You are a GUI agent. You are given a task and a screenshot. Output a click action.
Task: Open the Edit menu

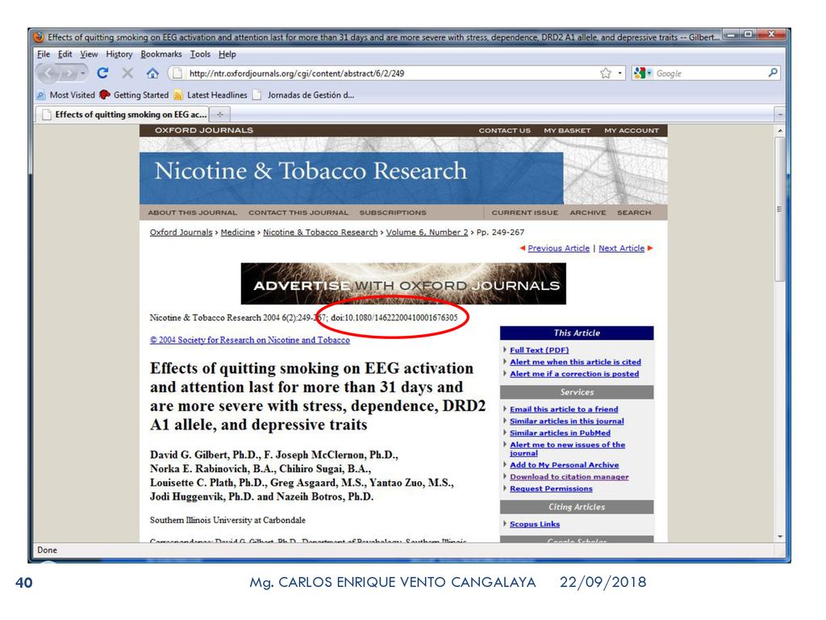65,54
